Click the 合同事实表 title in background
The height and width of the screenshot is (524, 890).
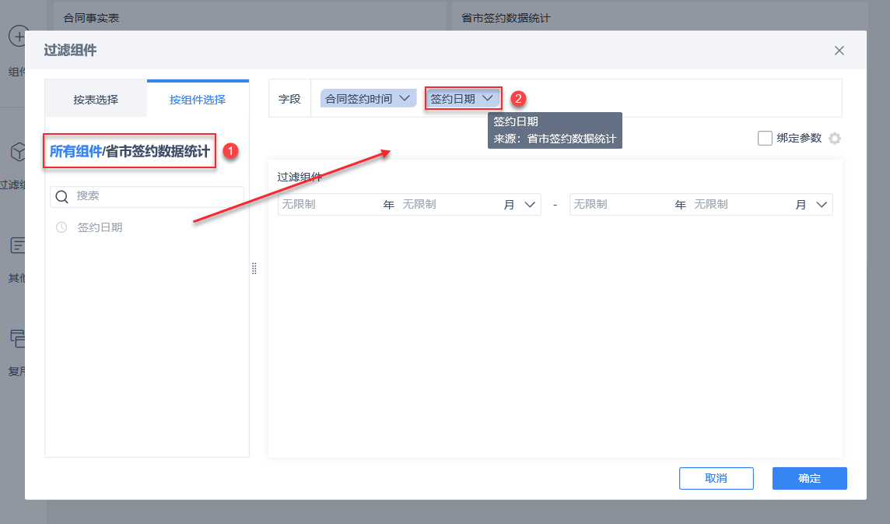click(x=91, y=18)
